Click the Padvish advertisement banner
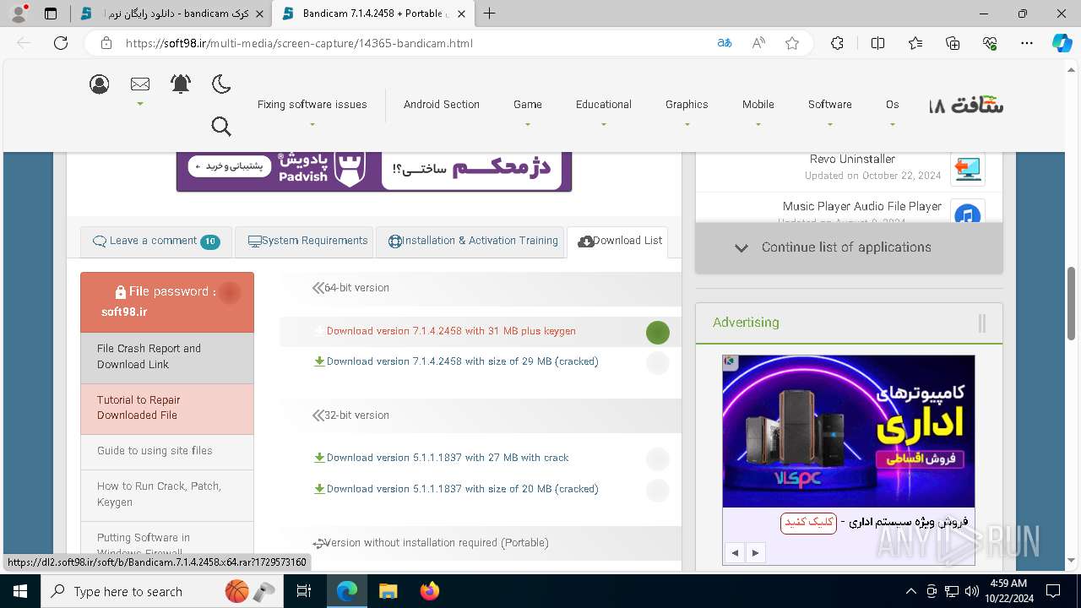 point(374,171)
